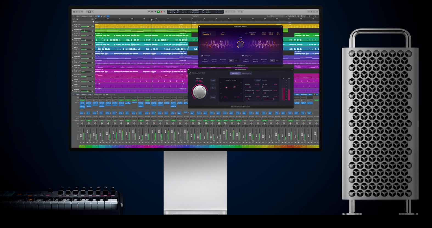This screenshot has width=432, height=228.
Task: Click the Quantec Reverb Level slider
Action: [x=270, y=99]
